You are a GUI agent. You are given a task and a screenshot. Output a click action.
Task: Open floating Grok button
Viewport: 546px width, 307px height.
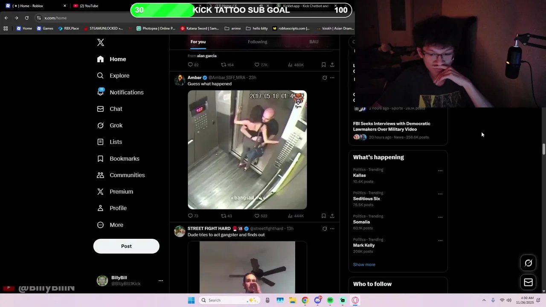pyautogui.click(x=528, y=263)
